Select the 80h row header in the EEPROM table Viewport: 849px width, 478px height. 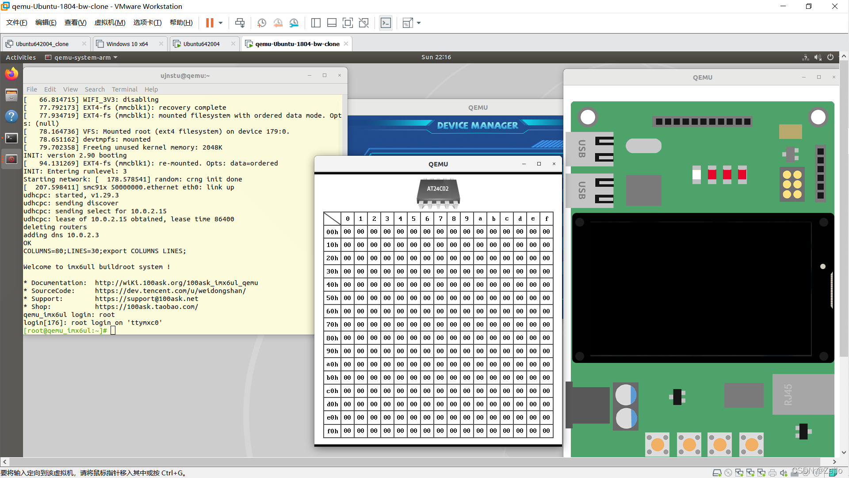click(333, 338)
